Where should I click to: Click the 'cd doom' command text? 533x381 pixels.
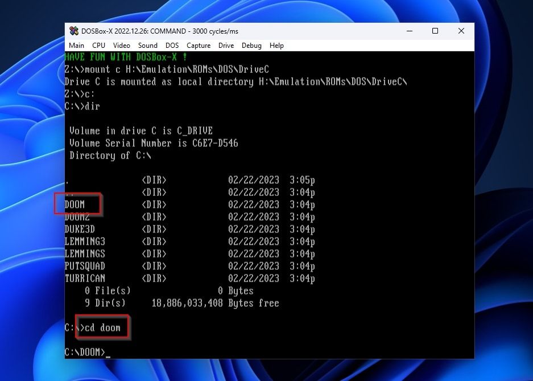pyautogui.click(x=102, y=327)
